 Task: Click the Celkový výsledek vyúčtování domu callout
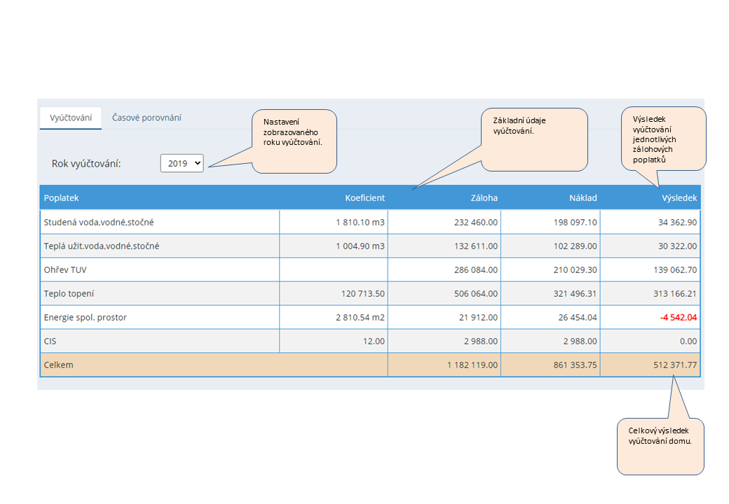[x=660, y=446]
